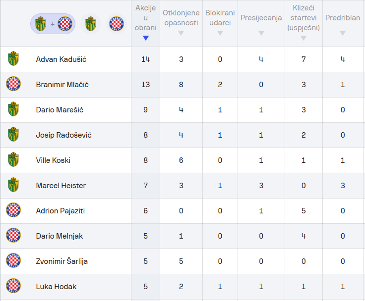Click the Hajduk crest beside Zvonimir Šarlija
This screenshot has height=301, width=365.
click(x=13, y=261)
